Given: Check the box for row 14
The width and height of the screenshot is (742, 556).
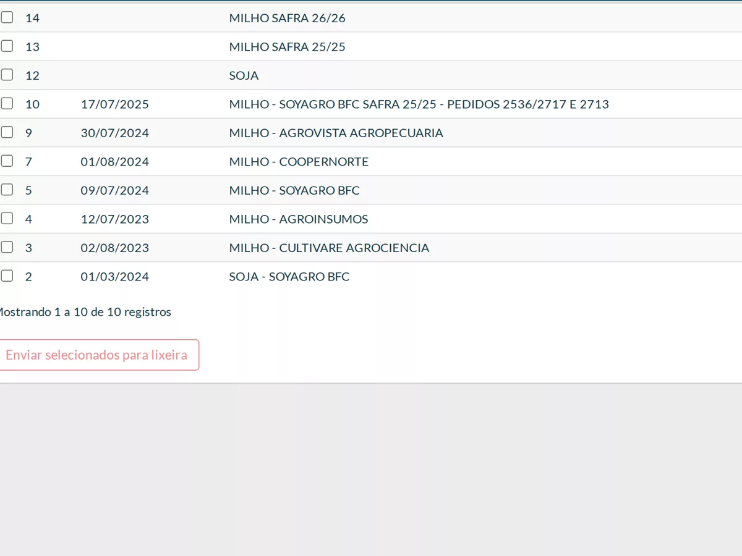Looking at the screenshot, I should pyautogui.click(x=7, y=17).
